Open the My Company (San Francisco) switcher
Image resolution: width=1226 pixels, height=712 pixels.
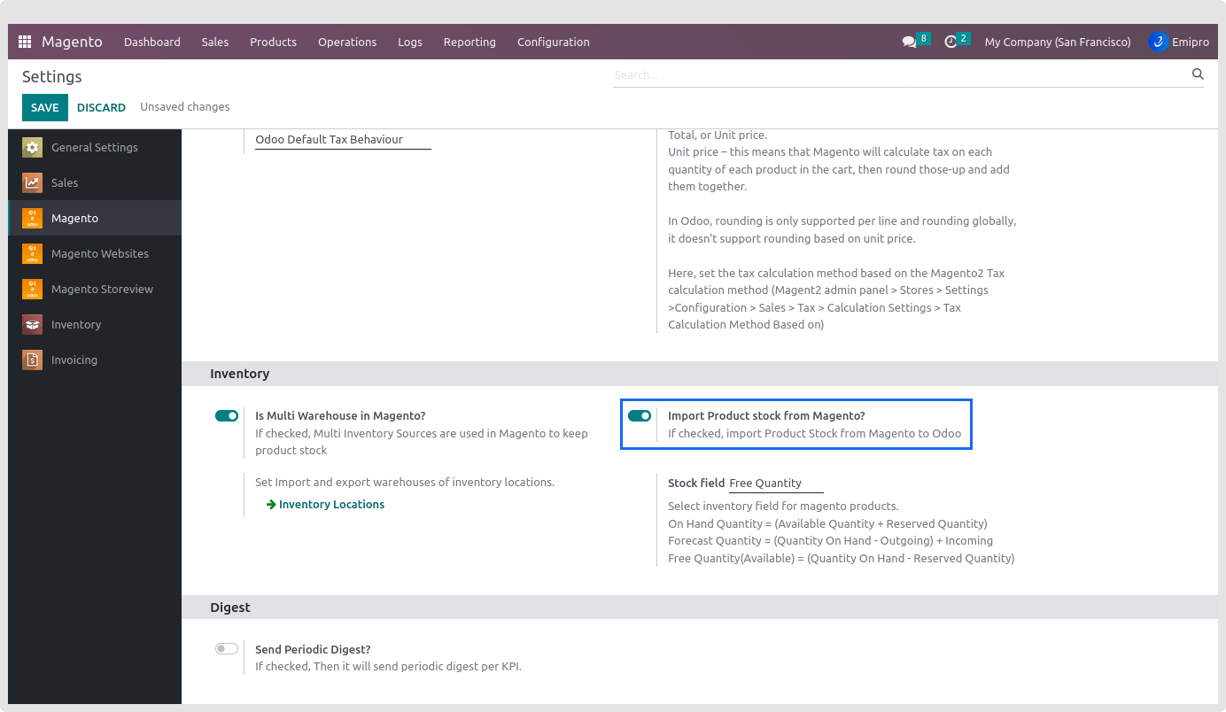1057,42
